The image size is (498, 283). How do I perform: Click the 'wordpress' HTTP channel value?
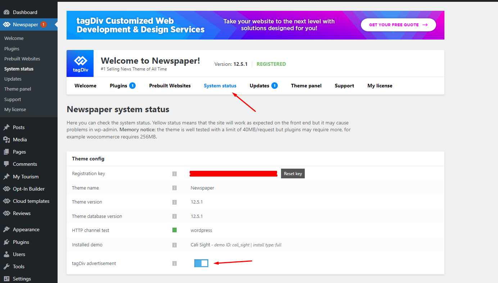pos(202,230)
